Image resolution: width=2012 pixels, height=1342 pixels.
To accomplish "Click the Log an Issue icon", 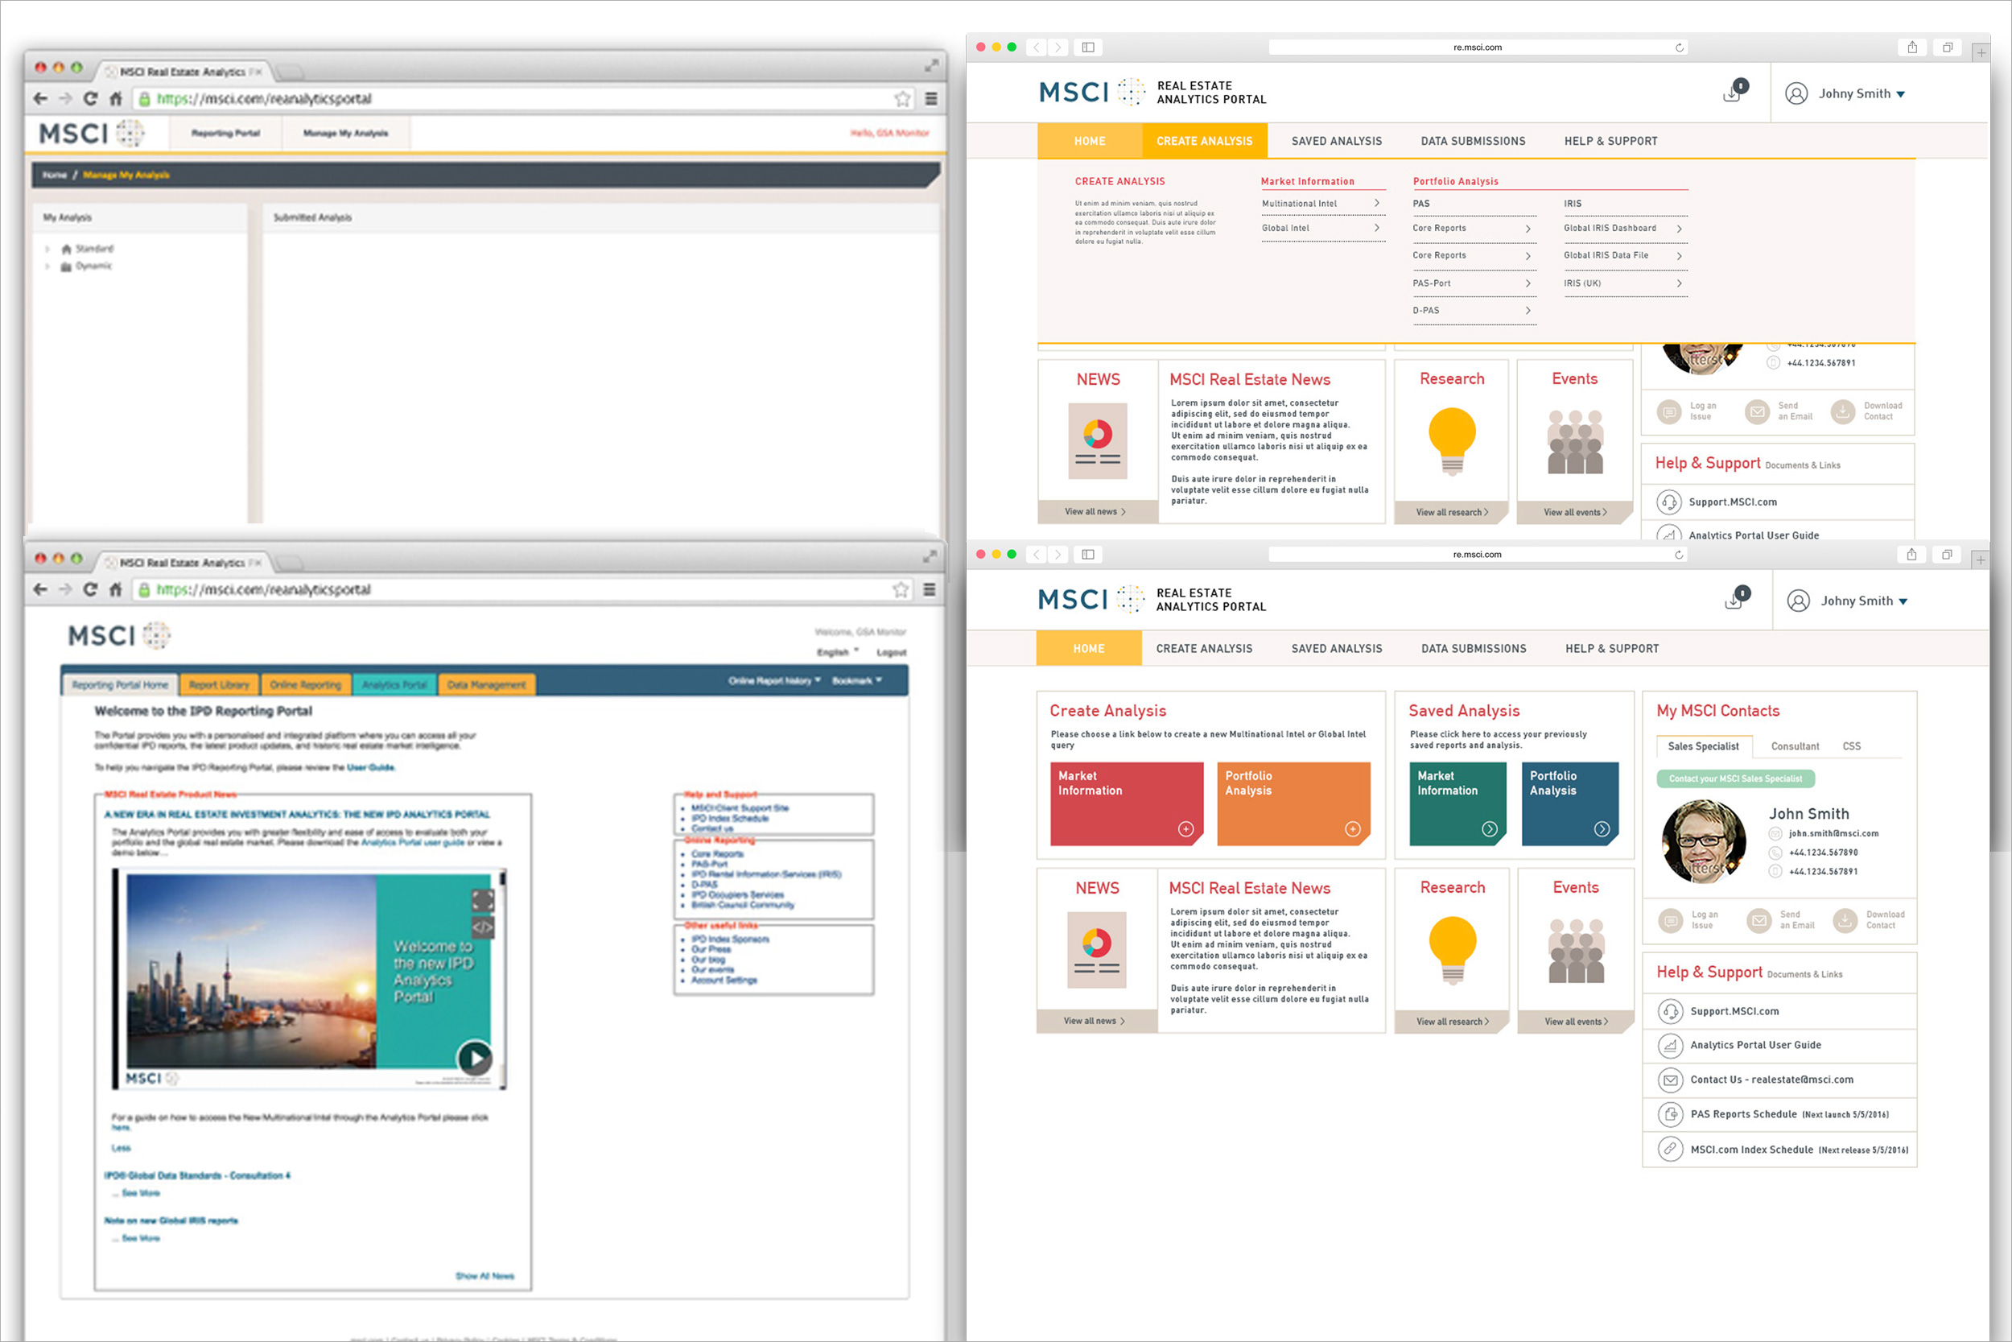I will coord(1670,921).
